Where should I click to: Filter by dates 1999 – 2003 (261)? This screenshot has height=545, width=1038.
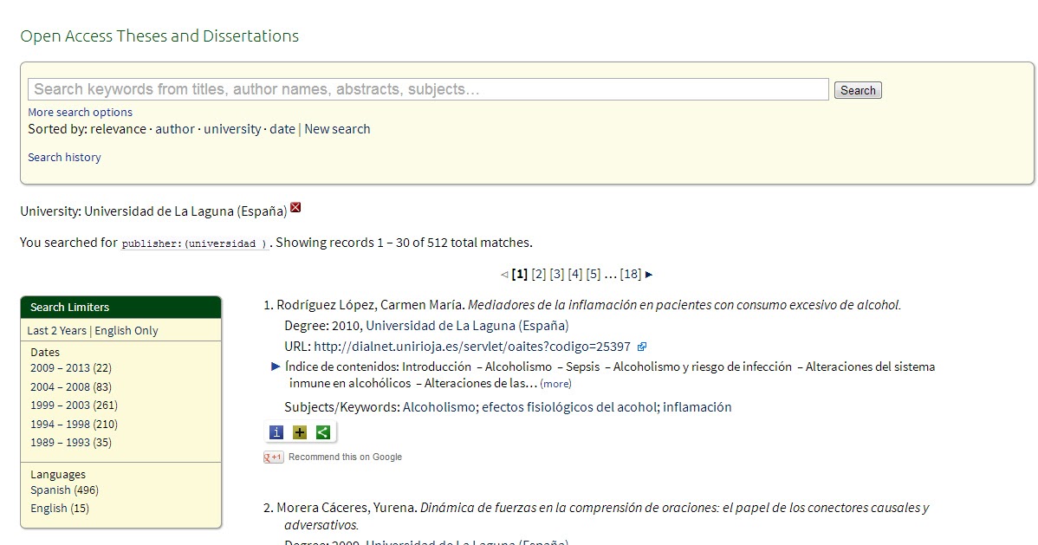[x=75, y=406]
